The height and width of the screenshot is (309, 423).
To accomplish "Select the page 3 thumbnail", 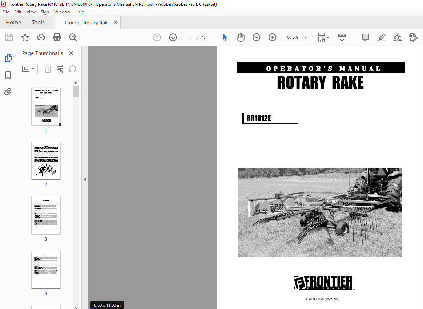I will coord(46,215).
